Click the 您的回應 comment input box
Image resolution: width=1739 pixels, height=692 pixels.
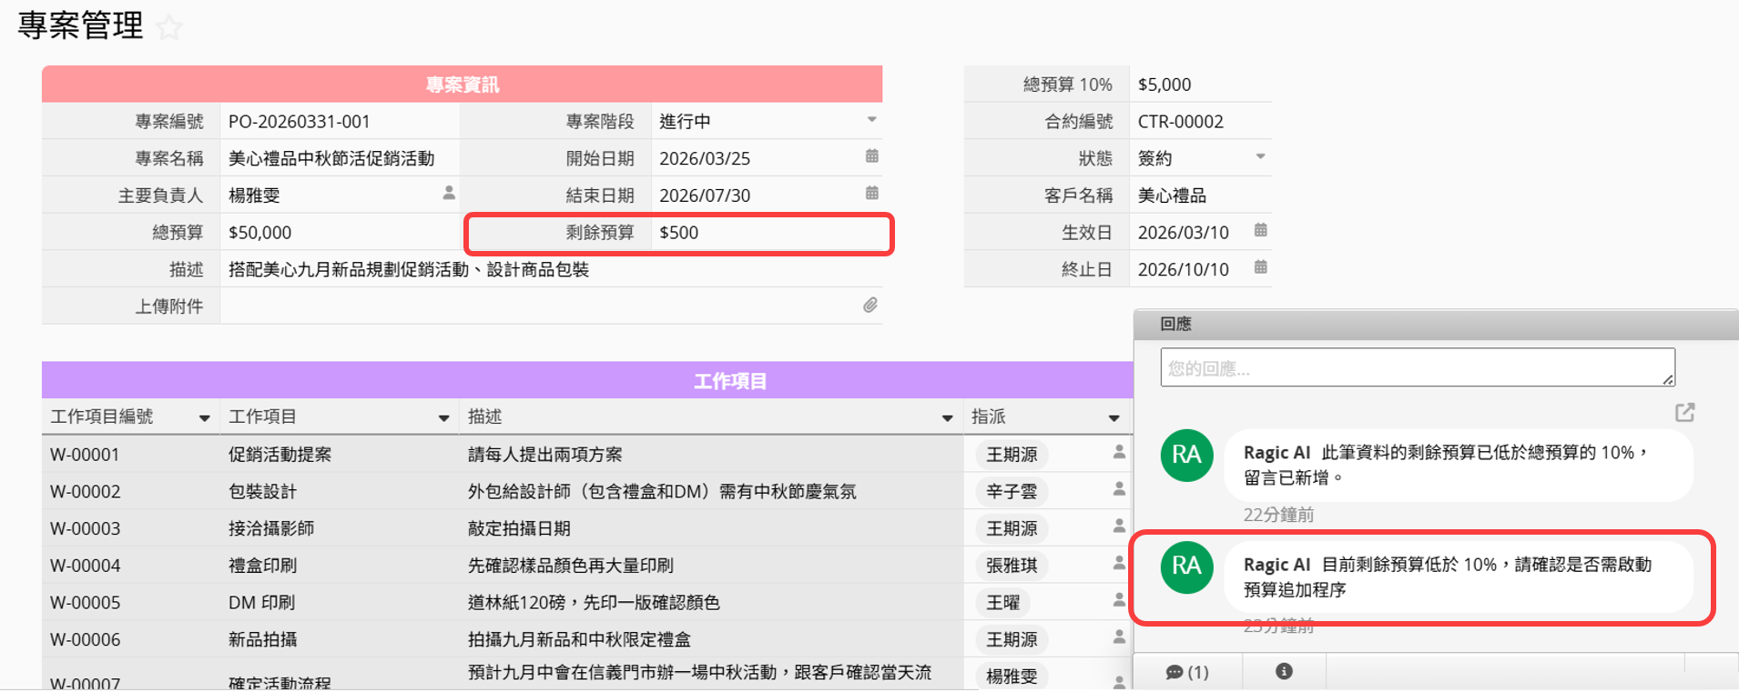coord(1416,367)
